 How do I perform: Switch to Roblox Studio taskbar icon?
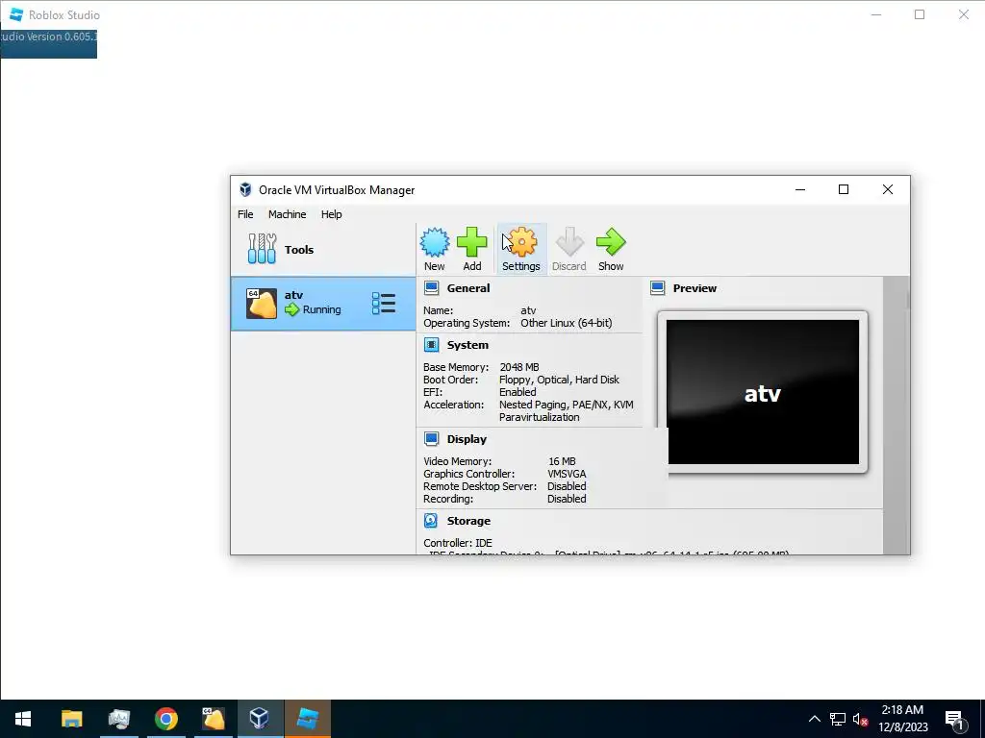click(x=307, y=719)
